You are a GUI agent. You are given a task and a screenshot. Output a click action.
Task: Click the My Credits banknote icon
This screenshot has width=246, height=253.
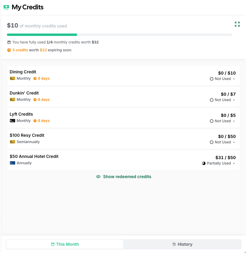click(x=6, y=7)
